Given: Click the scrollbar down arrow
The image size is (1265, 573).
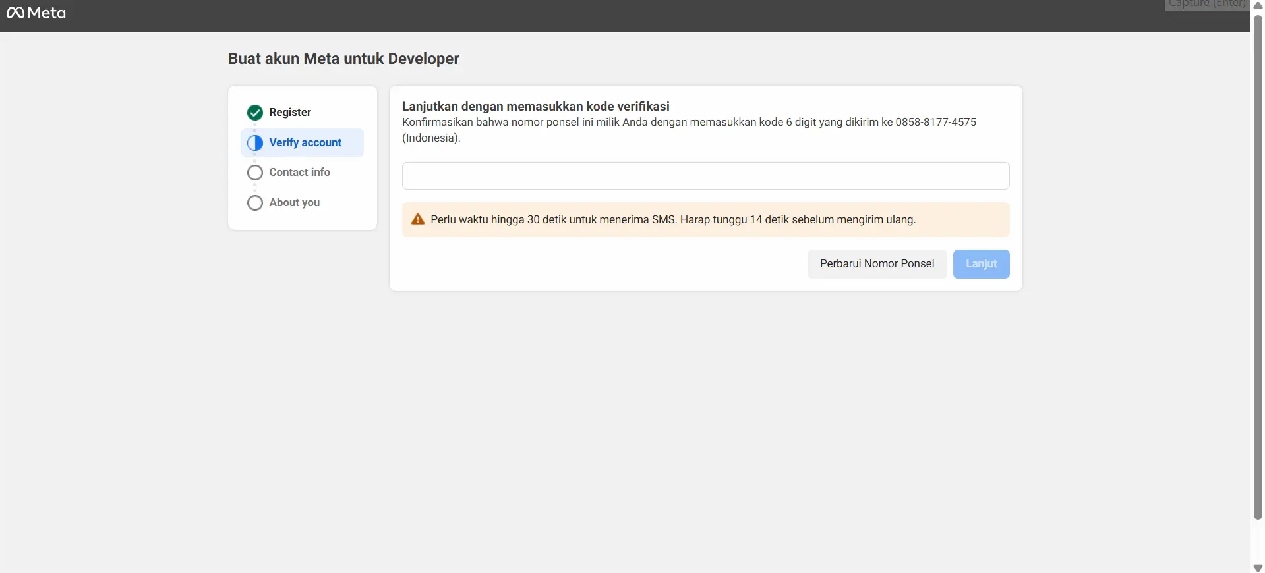Looking at the screenshot, I should pyautogui.click(x=1258, y=568).
